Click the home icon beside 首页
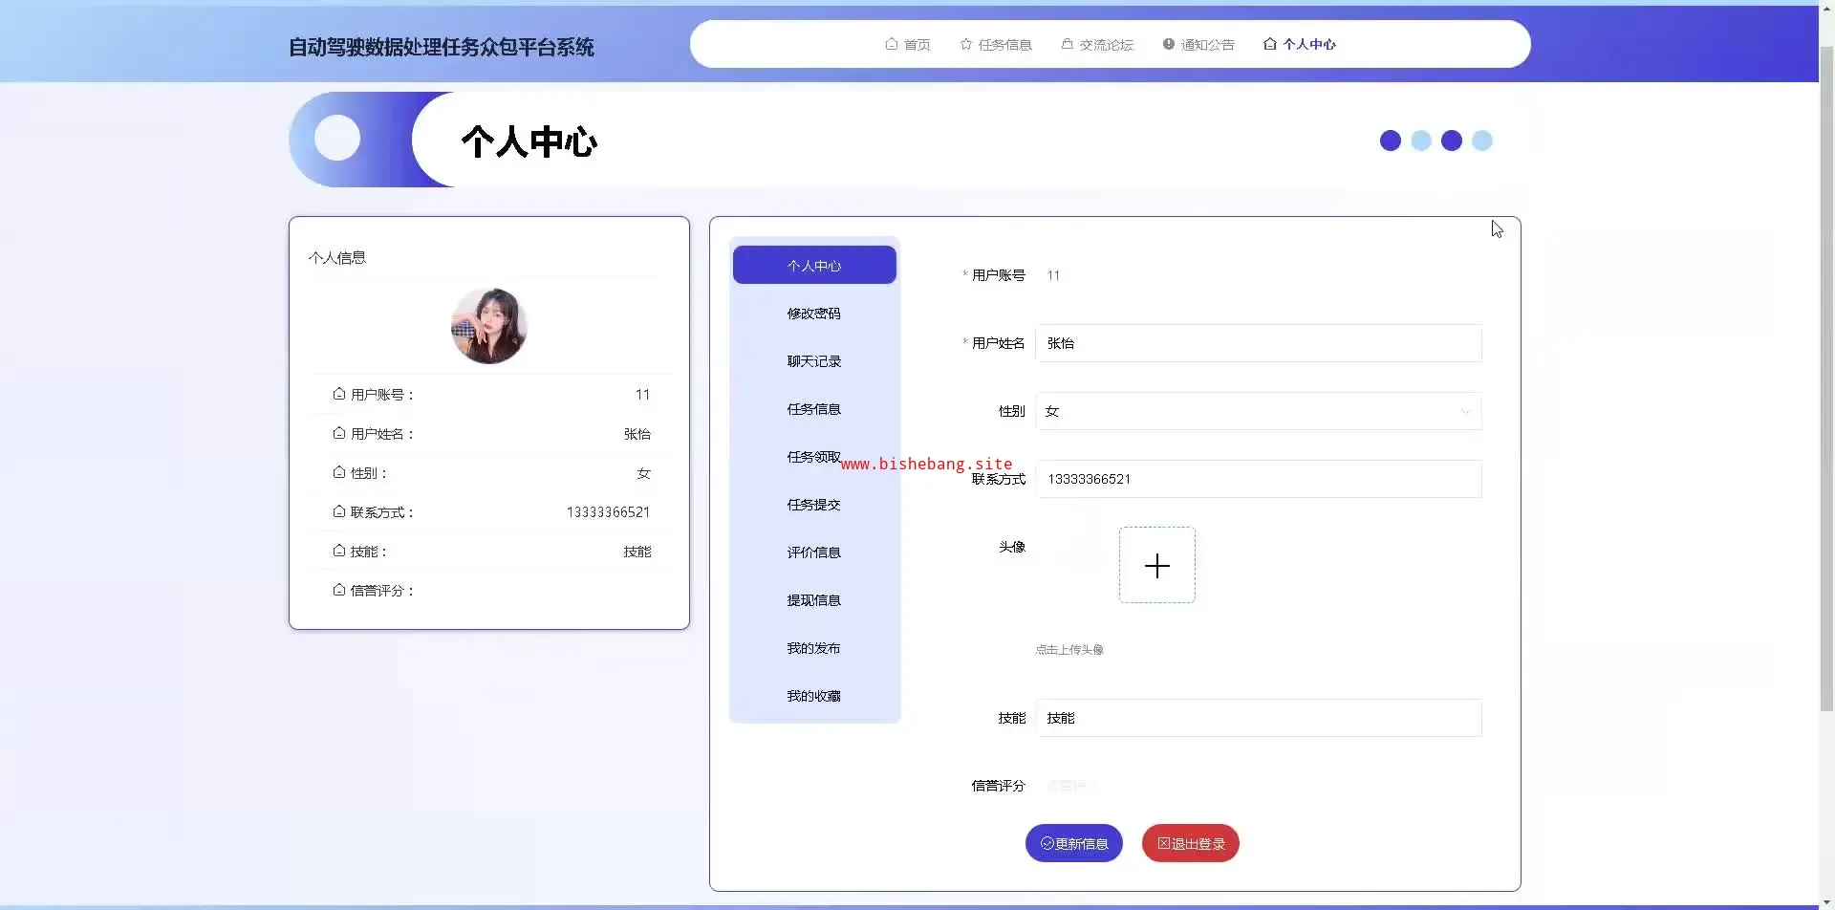 (892, 44)
